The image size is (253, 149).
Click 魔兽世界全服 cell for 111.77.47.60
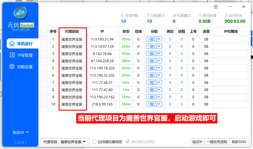pos(72,90)
